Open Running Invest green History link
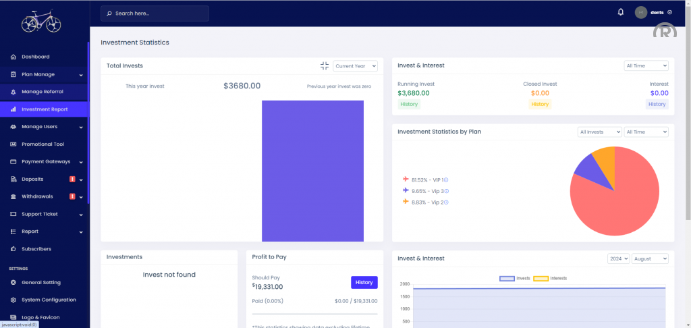The height and width of the screenshot is (328, 691). 409,104
